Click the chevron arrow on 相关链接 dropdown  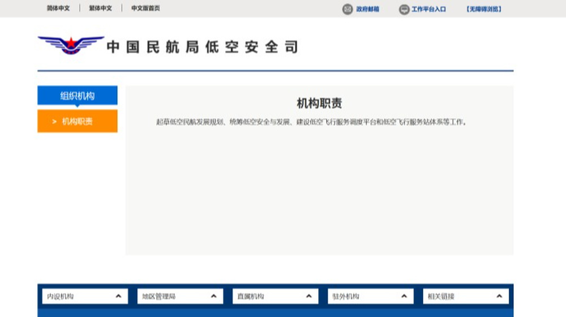tap(499, 296)
